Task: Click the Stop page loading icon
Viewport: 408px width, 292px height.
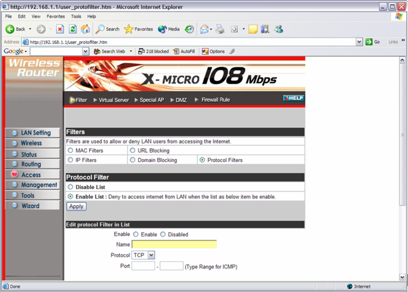Action: tap(60, 29)
